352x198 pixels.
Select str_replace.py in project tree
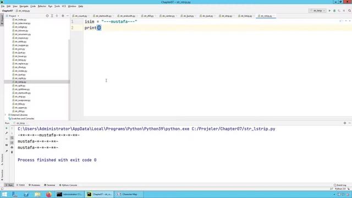click(x=21, y=64)
